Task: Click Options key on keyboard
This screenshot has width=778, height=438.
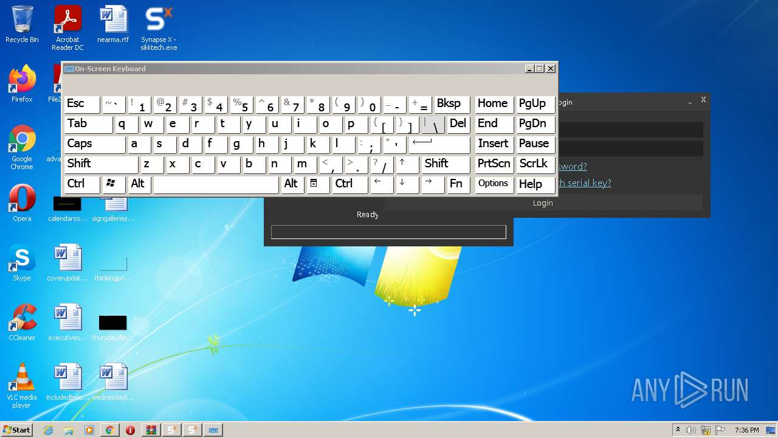Action: pyautogui.click(x=494, y=184)
